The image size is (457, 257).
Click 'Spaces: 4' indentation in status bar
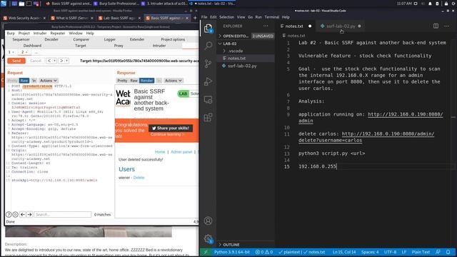(x=370, y=252)
